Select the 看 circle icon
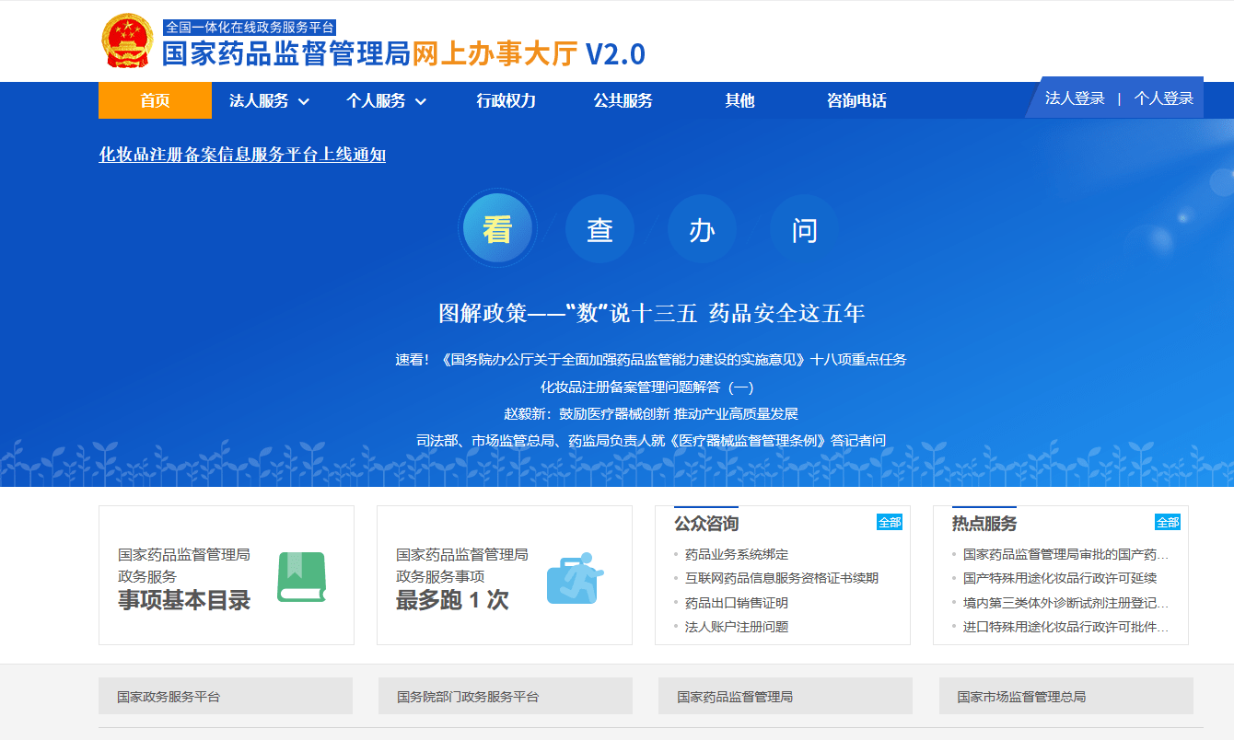The image size is (1234, 740). coord(497,229)
